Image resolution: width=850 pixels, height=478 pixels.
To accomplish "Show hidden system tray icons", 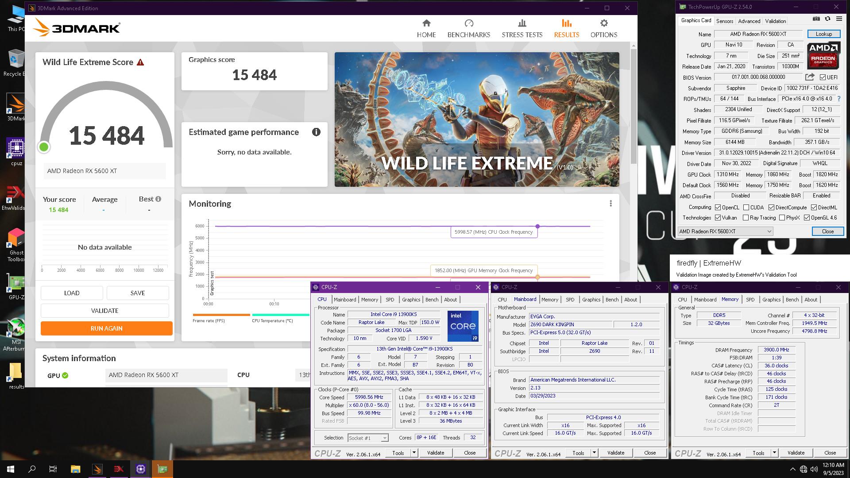I will coord(792,470).
